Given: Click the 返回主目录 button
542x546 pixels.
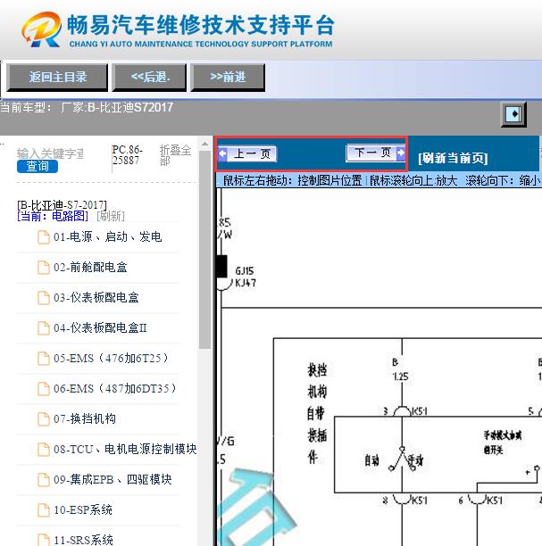Looking at the screenshot, I should click(x=57, y=78).
